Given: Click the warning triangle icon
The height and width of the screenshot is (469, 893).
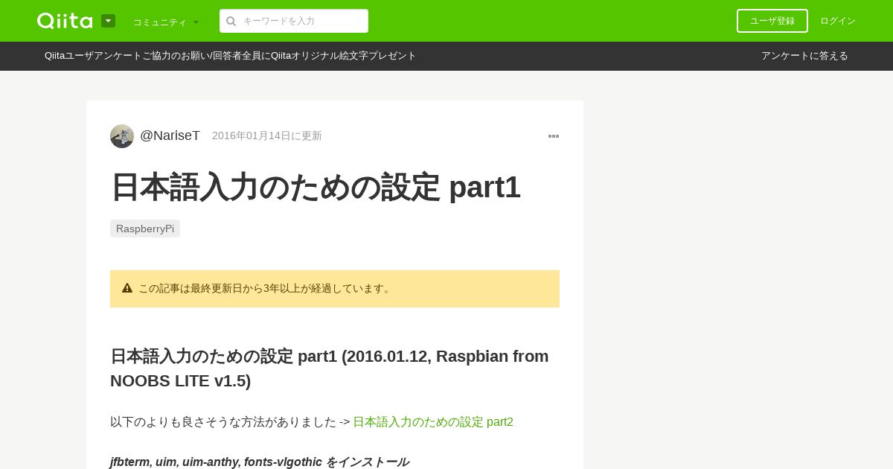Looking at the screenshot, I should [127, 288].
